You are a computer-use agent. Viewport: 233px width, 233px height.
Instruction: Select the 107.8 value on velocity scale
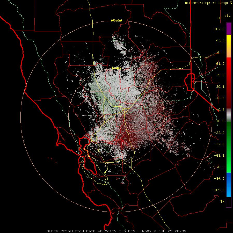tap(219, 29)
